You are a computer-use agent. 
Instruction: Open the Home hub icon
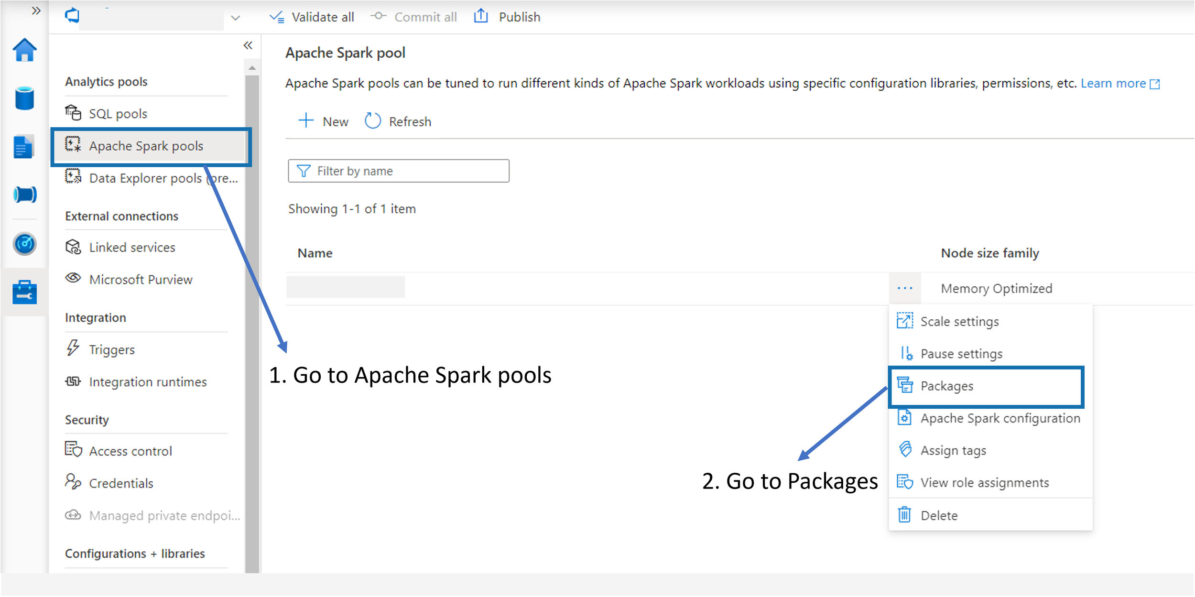24,50
